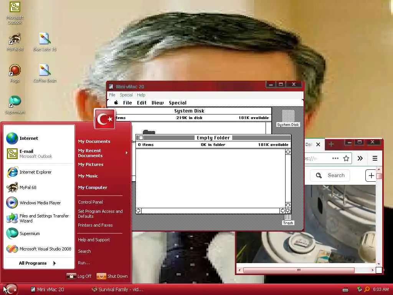Open Pego desktop shortcut
The image size is (393, 295).
tap(15, 73)
